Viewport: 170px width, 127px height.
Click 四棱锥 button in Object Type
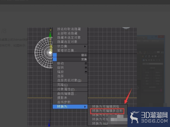pyautogui.click(x=158, y=81)
